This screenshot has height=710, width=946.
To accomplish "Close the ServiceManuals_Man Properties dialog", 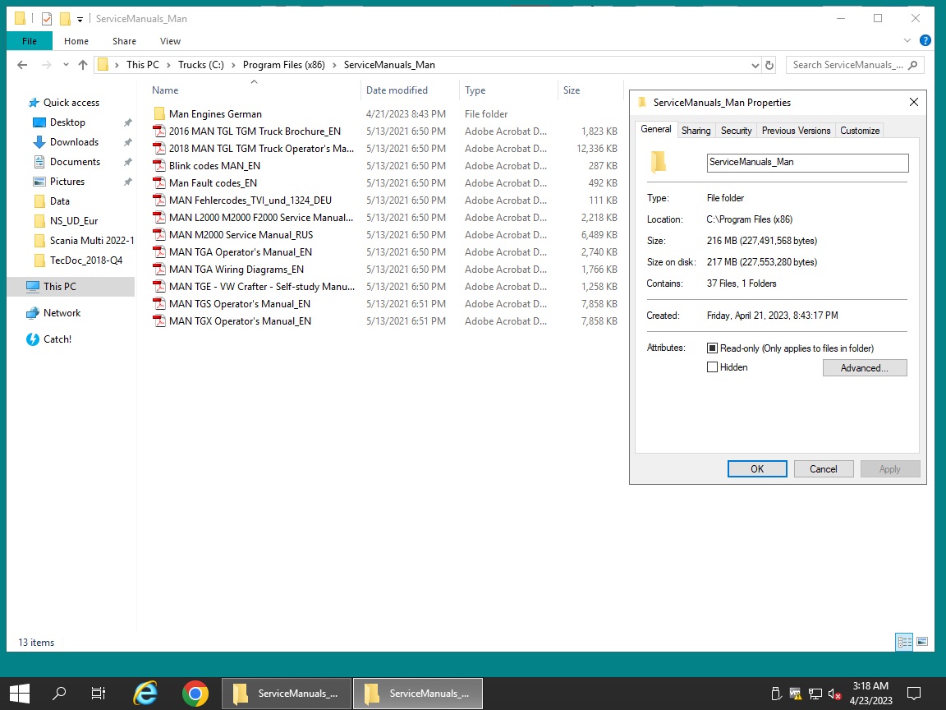I will tap(914, 102).
